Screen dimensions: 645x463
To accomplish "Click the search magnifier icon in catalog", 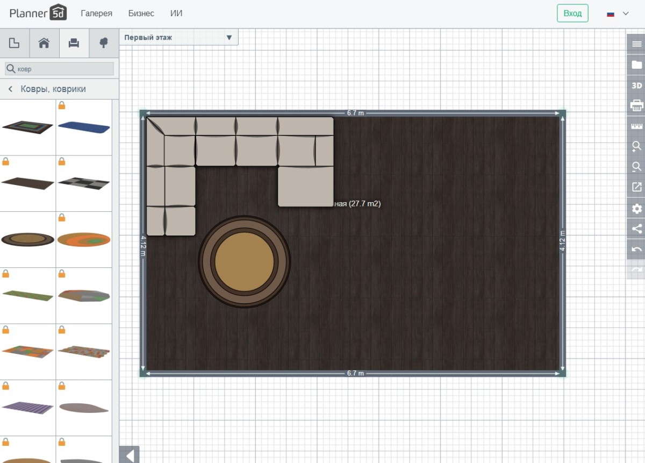I will 10,69.
